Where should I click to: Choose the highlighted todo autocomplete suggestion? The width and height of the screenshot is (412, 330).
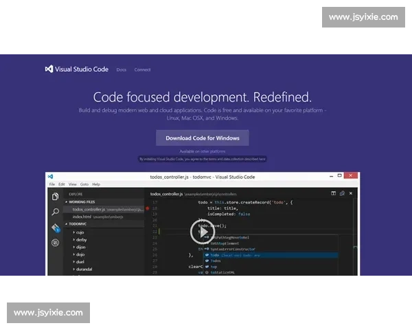coord(271,255)
